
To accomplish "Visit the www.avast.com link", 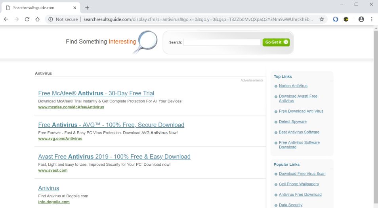I will pyautogui.click(x=53, y=170).
